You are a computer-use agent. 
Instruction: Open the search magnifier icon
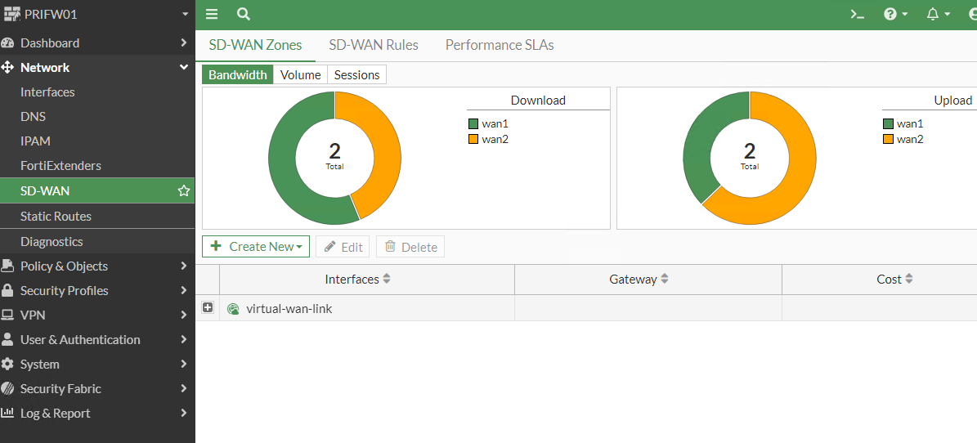pyautogui.click(x=244, y=15)
